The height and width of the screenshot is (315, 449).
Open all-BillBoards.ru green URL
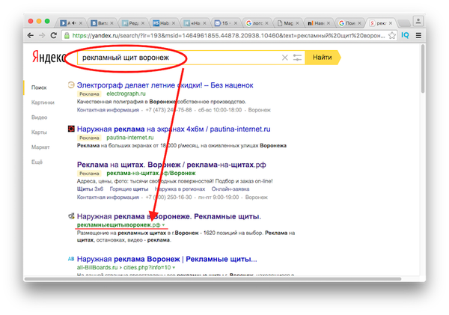pyautogui.click(x=123, y=268)
